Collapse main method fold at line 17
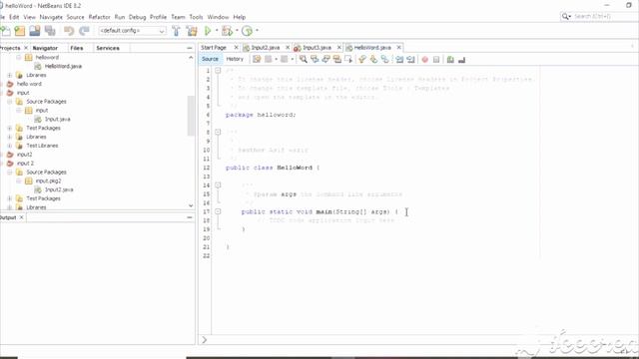The width and height of the screenshot is (639, 359). (218, 211)
